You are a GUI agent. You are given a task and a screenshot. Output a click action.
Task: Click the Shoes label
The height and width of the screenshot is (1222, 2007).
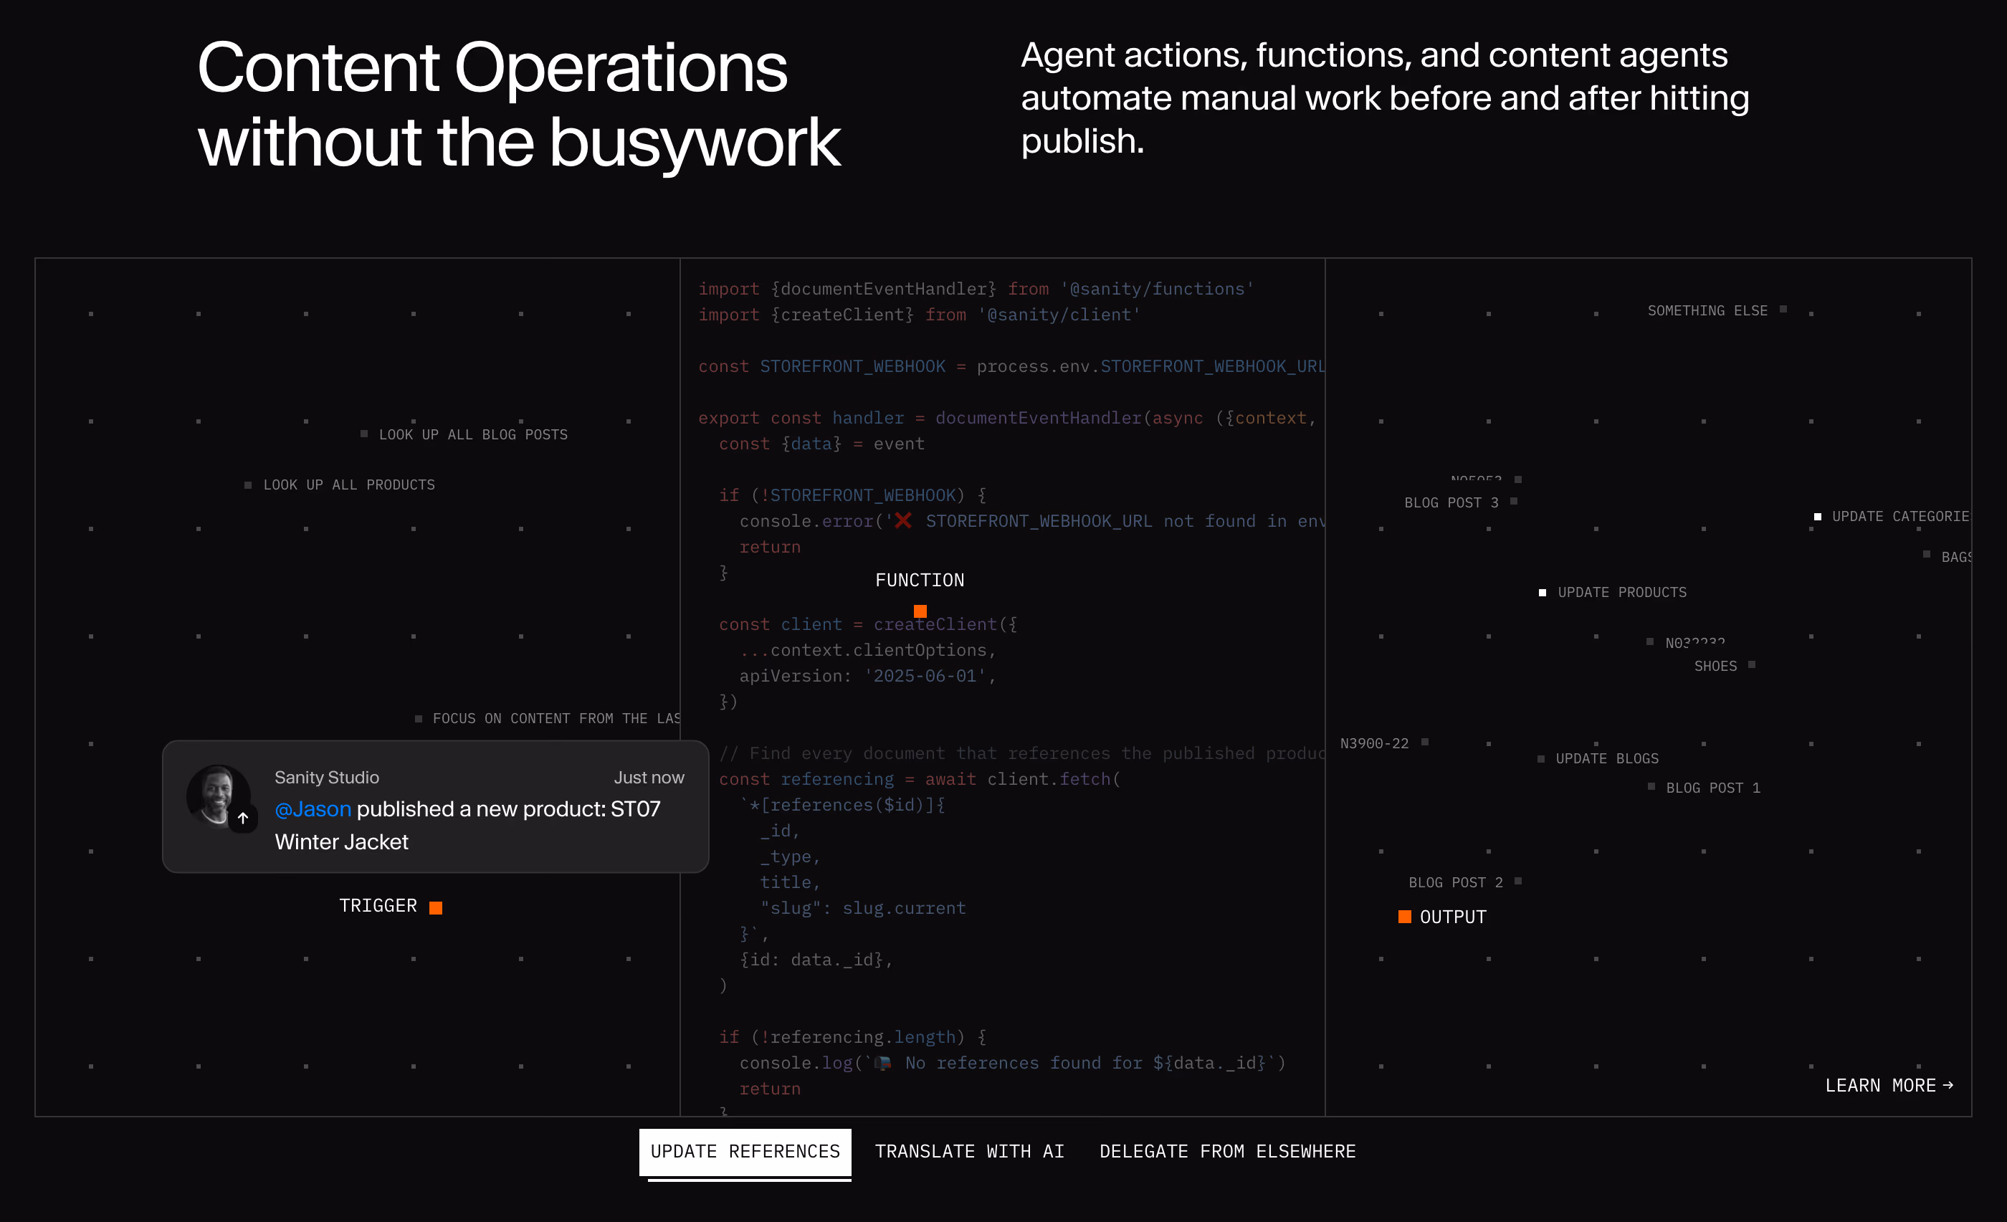point(1715,667)
